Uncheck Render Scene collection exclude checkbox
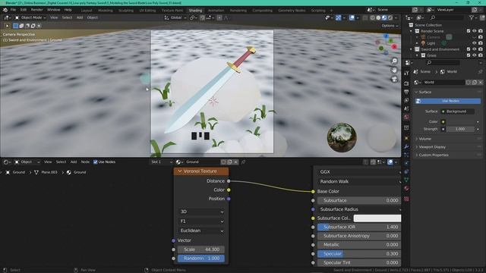The height and width of the screenshot is (273, 486). pos(469,31)
